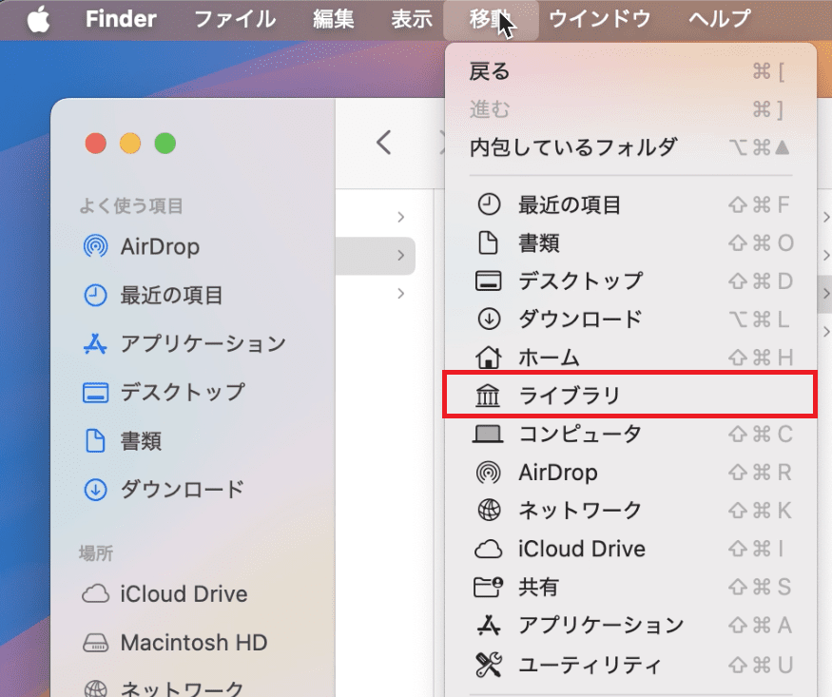Image resolution: width=832 pixels, height=697 pixels.
Task: Expand column row chevron below highlighted row
Action: pyautogui.click(x=401, y=293)
